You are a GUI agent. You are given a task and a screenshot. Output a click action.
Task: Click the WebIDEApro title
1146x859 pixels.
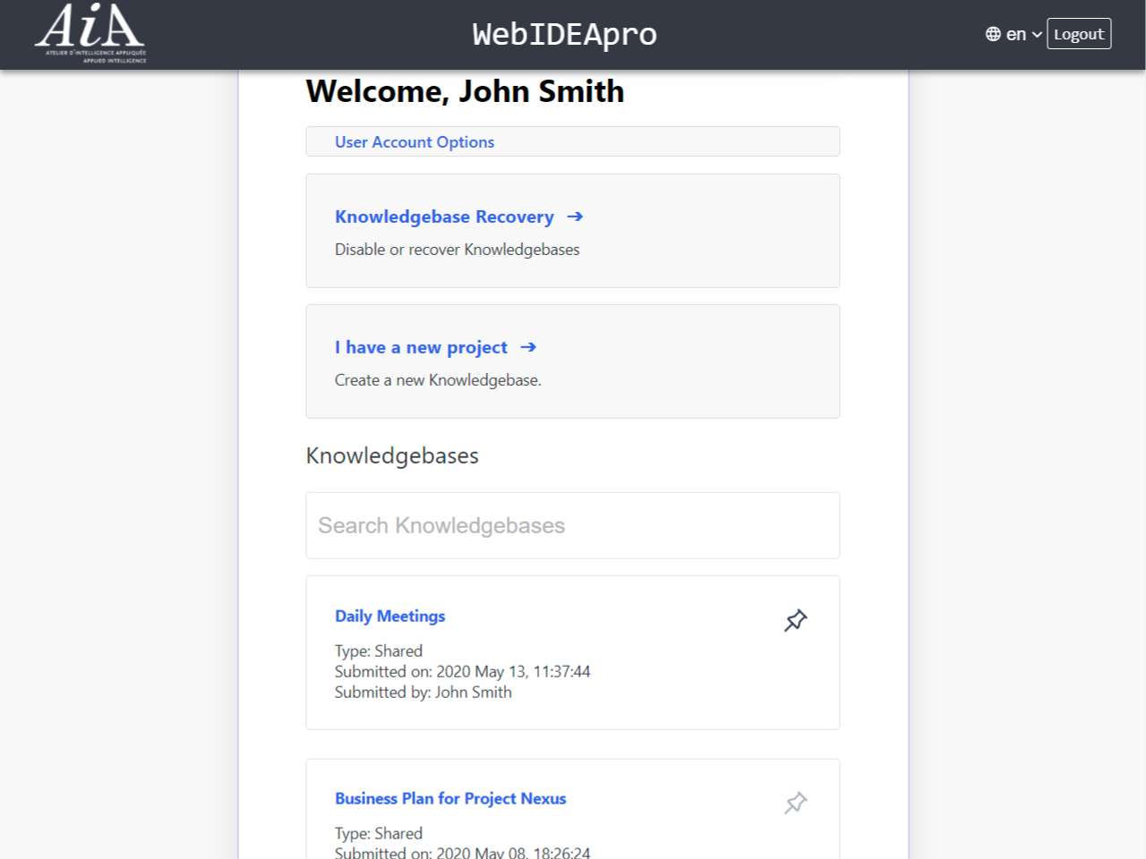pos(565,34)
